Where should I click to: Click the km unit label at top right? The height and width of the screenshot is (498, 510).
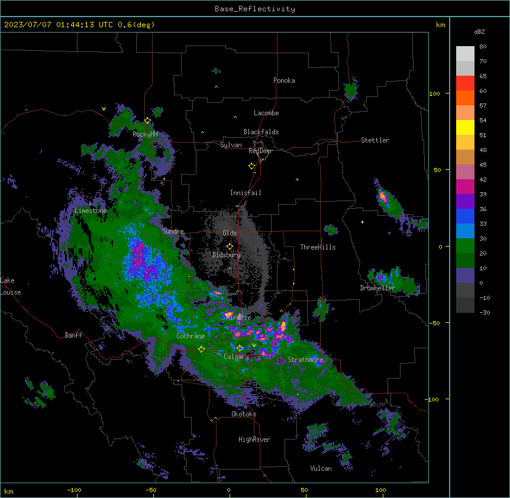pos(441,25)
